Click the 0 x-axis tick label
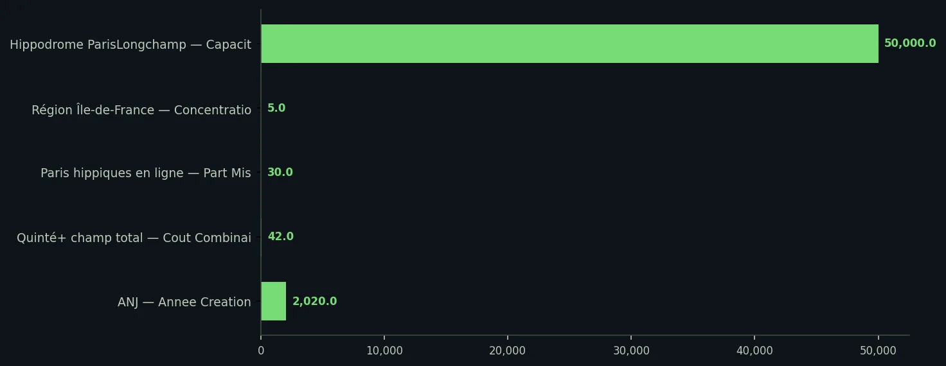This screenshot has width=946, height=366. click(261, 351)
